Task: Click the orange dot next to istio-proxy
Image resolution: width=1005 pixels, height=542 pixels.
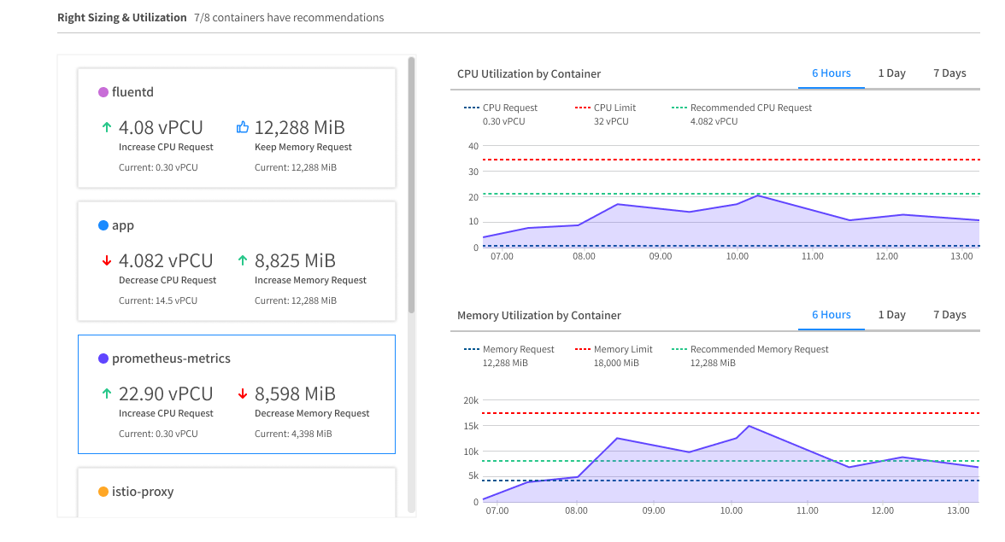Action: [x=103, y=492]
